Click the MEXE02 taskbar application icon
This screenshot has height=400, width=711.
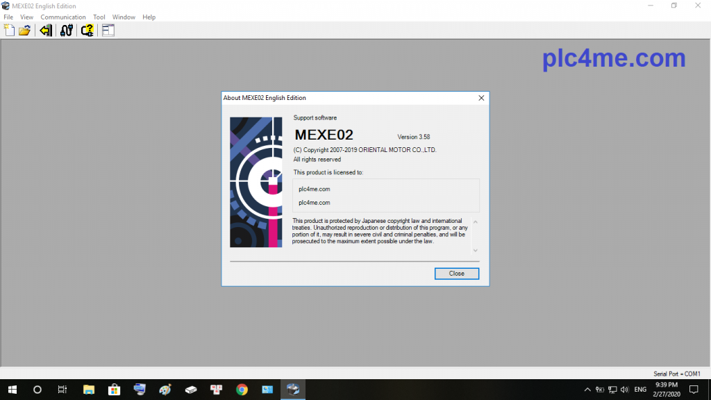click(293, 390)
